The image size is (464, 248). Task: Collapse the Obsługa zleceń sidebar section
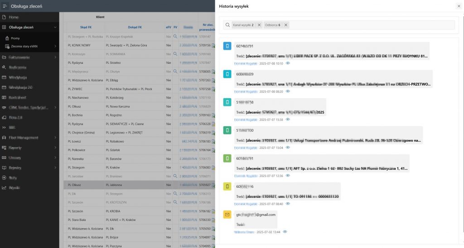click(55, 27)
